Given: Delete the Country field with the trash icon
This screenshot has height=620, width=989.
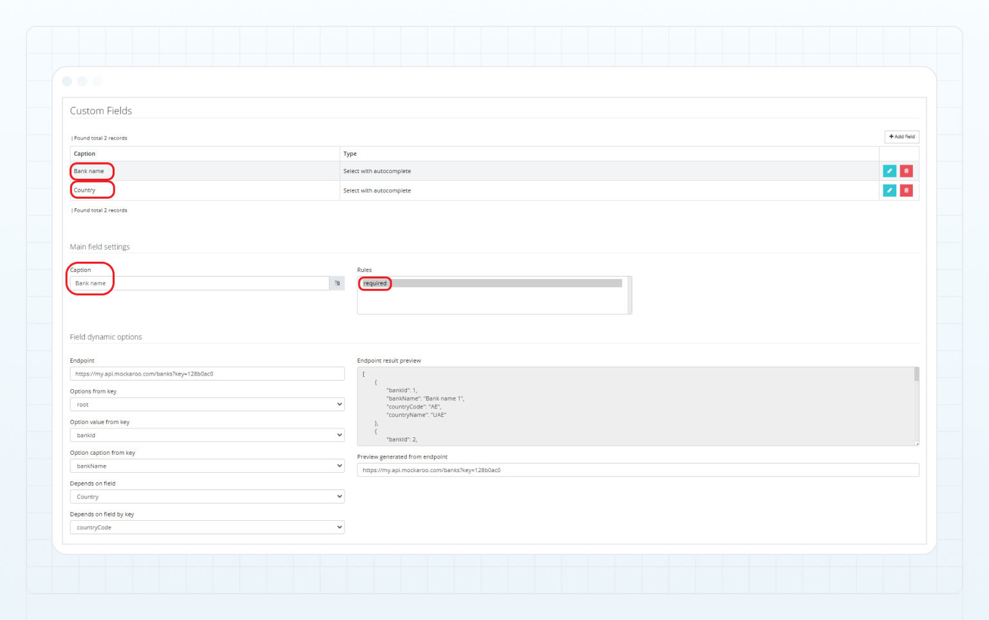Looking at the screenshot, I should [906, 190].
